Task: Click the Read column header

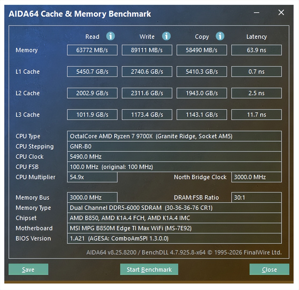Action: 92,37
